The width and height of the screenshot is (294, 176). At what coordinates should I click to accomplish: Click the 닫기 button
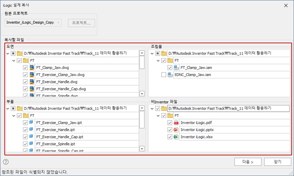(x=278, y=162)
